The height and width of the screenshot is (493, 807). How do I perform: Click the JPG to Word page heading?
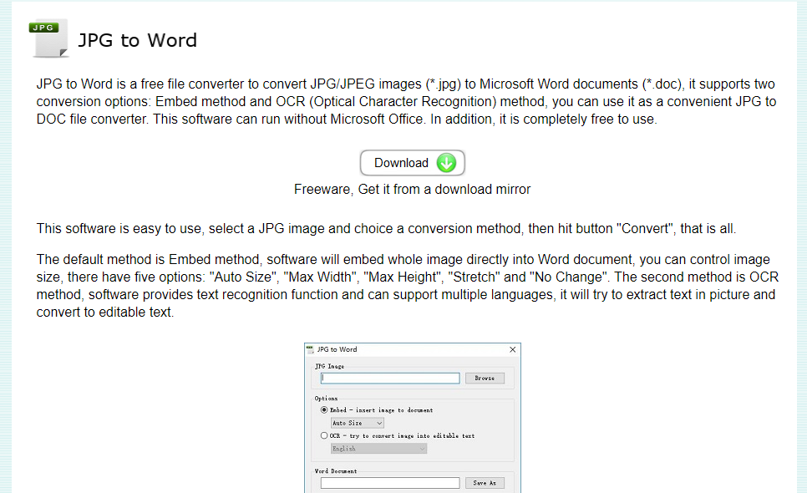pyautogui.click(x=137, y=40)
